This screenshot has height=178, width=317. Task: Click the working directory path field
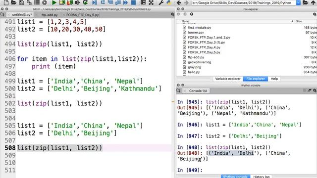coord(244,2)
